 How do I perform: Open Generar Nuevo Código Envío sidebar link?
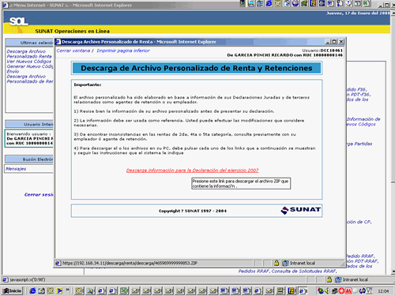[30, 69]
